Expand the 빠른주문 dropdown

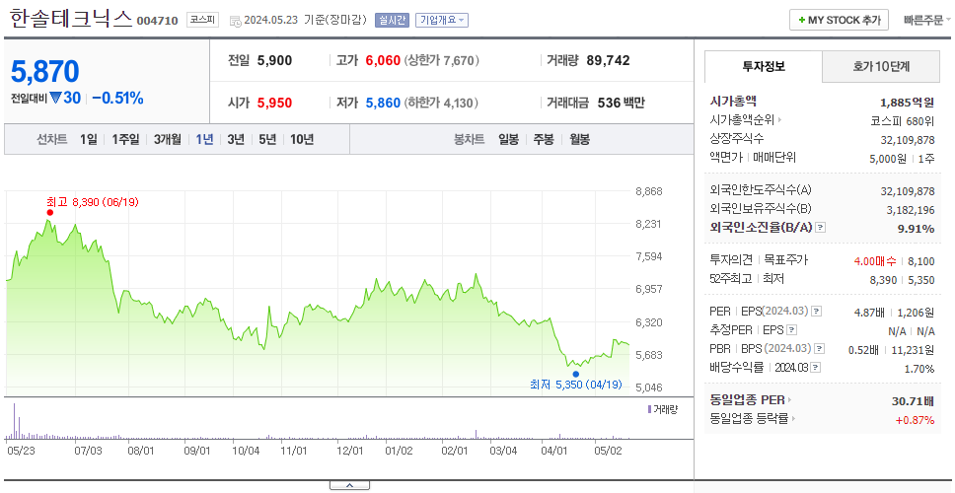click(927, 20)
